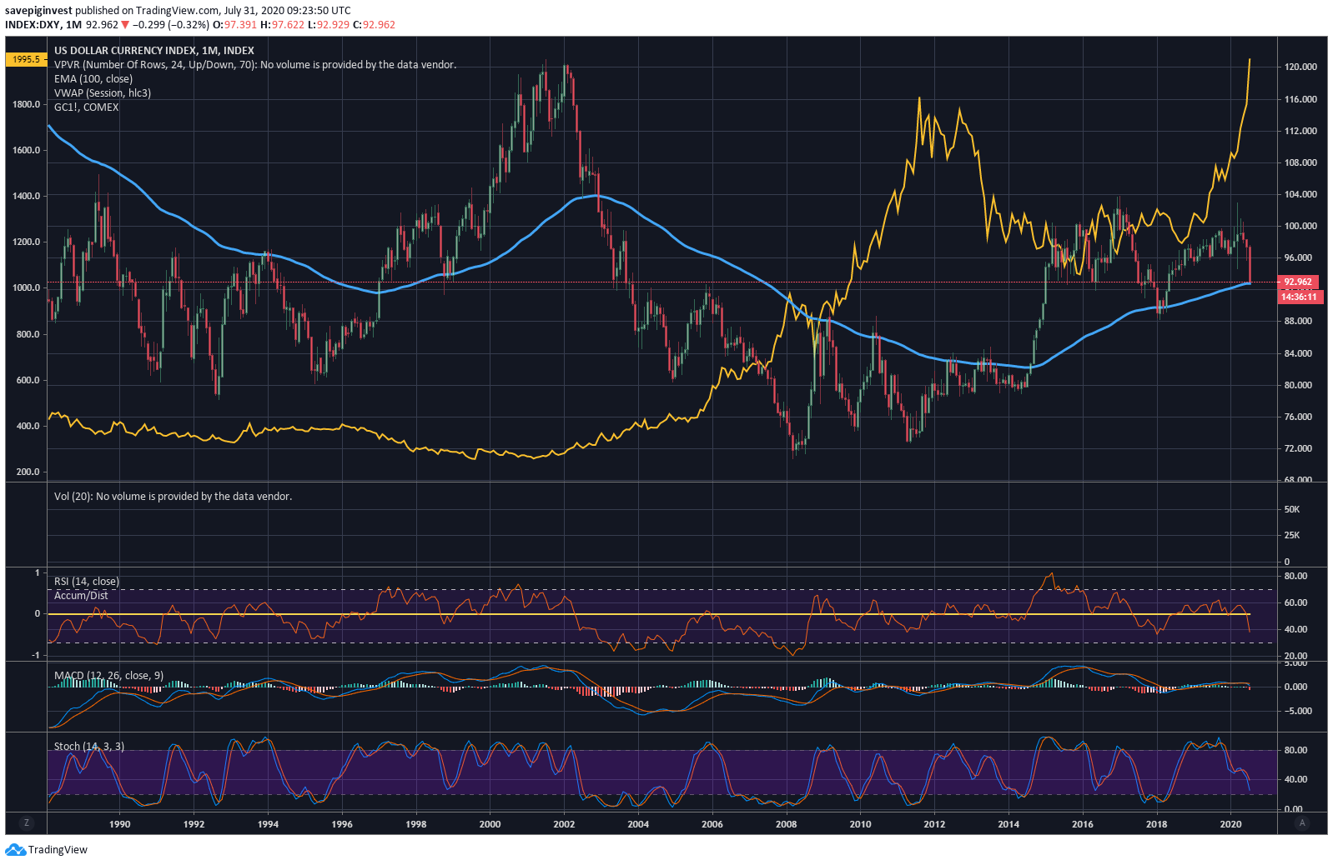Select the yellow 1995.5 gold price label
The image size is (1333, 865).
pyautogui.click(x=26, y=59)
